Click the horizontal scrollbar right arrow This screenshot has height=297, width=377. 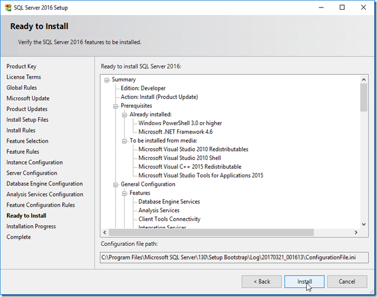pyautogui.click(x=356, y=233)
